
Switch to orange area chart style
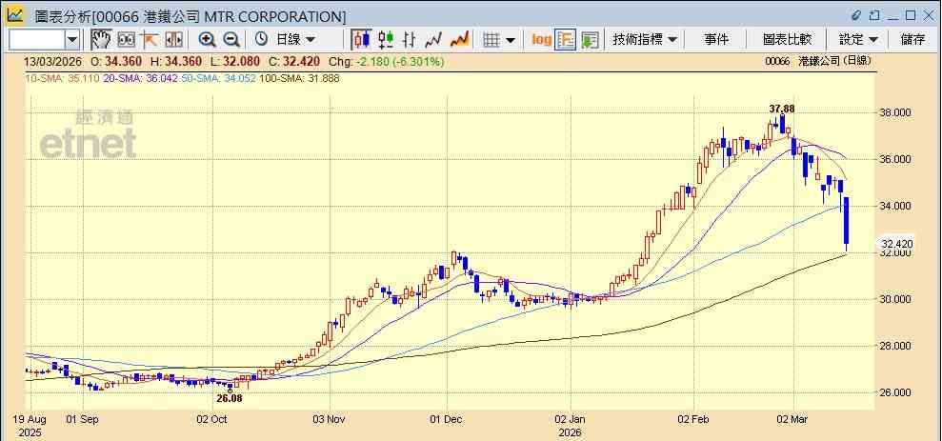click(459, 40)
